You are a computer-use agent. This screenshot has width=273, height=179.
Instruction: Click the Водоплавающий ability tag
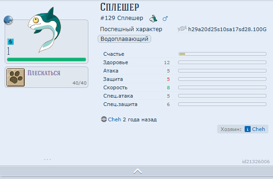click(124, 39)
